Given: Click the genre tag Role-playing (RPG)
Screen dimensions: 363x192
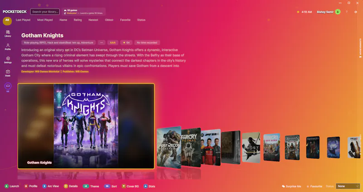Looking at the screenshot, I should tap(59, 43).
